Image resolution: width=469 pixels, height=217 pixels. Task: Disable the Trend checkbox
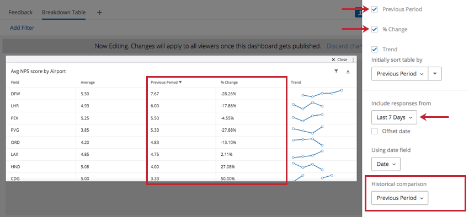[375, 49]
